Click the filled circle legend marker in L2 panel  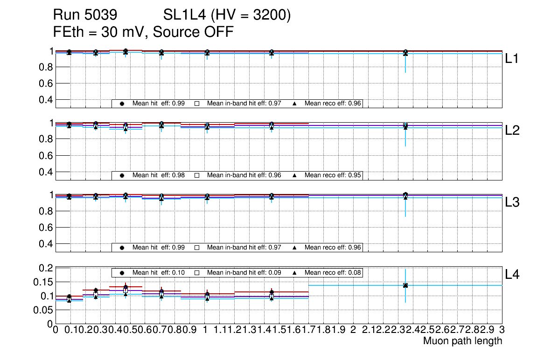(122, 175)
